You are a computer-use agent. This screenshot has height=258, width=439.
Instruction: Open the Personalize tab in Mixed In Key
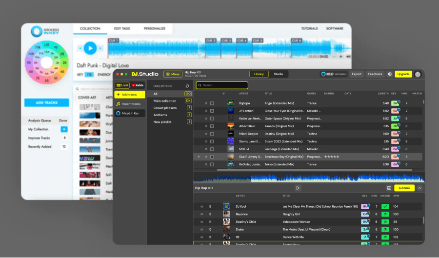155,29
